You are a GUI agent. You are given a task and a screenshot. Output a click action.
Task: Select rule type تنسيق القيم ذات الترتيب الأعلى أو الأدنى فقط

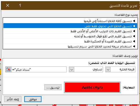pos(70,31)
